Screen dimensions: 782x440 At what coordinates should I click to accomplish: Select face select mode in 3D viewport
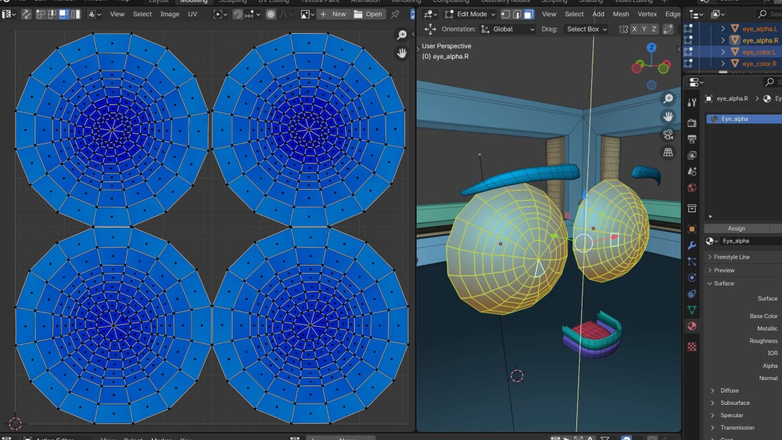[x=529, y=14]
